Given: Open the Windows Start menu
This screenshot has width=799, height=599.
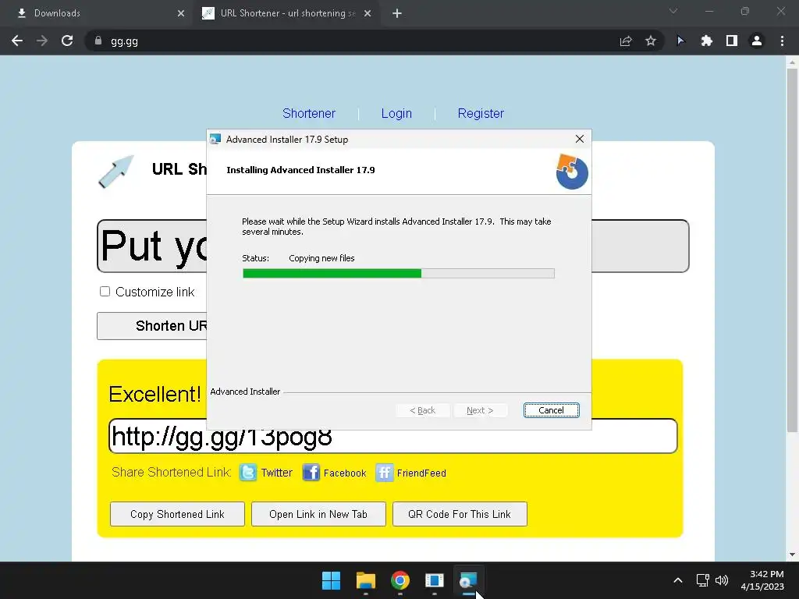Looking at the screenshot, I should click(x=331, y=580).
